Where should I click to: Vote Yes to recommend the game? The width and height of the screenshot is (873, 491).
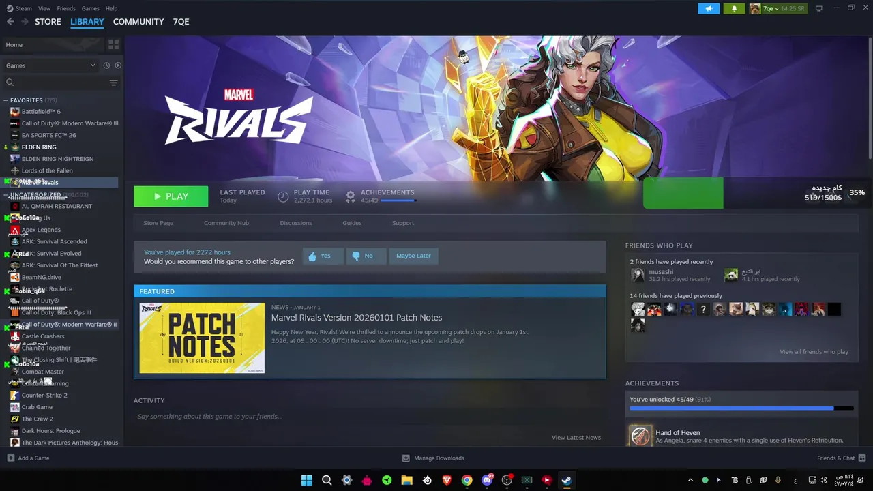323,256
